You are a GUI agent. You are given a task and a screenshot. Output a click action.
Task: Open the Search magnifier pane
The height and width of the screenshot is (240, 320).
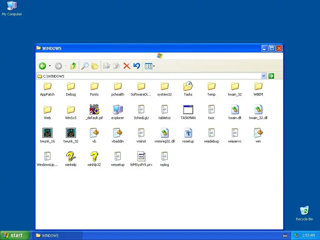click(x=85, y=66)
